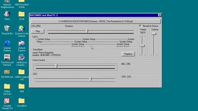Launch Acrobat Reader 5.0 shortcut
The height and width of the screenshot is (111, 198).
(7, 104)
